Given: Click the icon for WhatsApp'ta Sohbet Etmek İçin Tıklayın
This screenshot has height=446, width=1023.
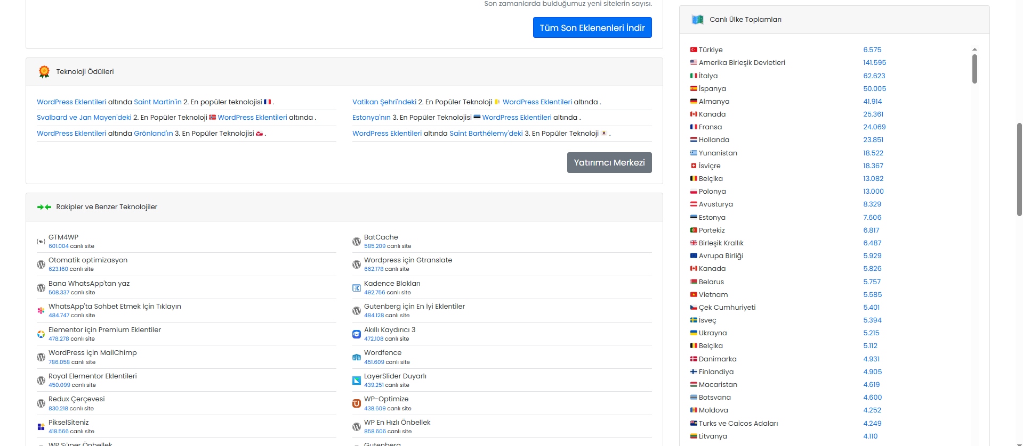Looking at the screenshot, I should 41,311.
